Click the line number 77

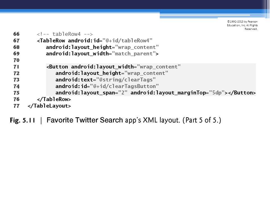tap(16, 106)
